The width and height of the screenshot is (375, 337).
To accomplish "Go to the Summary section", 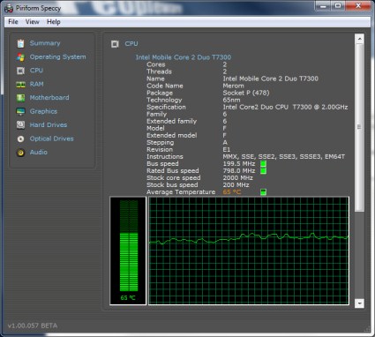I will pos(45,43).
